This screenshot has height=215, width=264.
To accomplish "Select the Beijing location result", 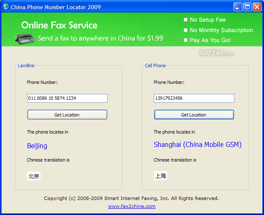I will [37, 146].
